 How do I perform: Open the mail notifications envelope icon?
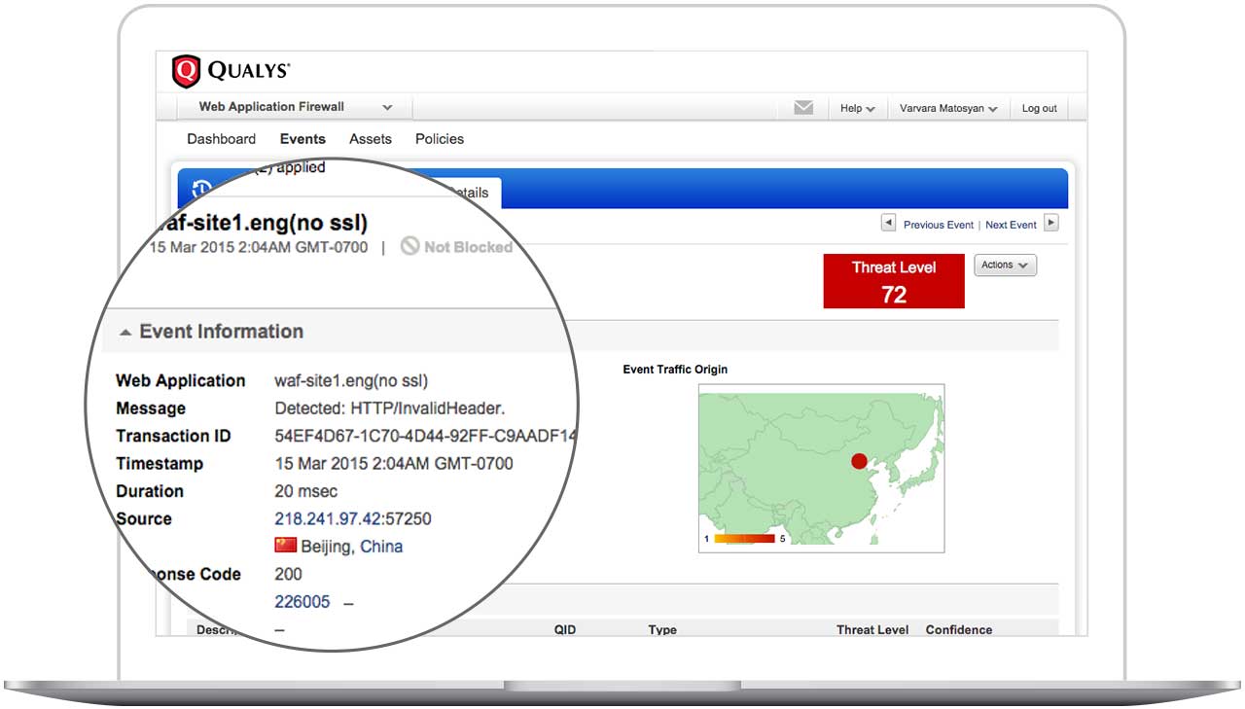click(x=802, y=107)
